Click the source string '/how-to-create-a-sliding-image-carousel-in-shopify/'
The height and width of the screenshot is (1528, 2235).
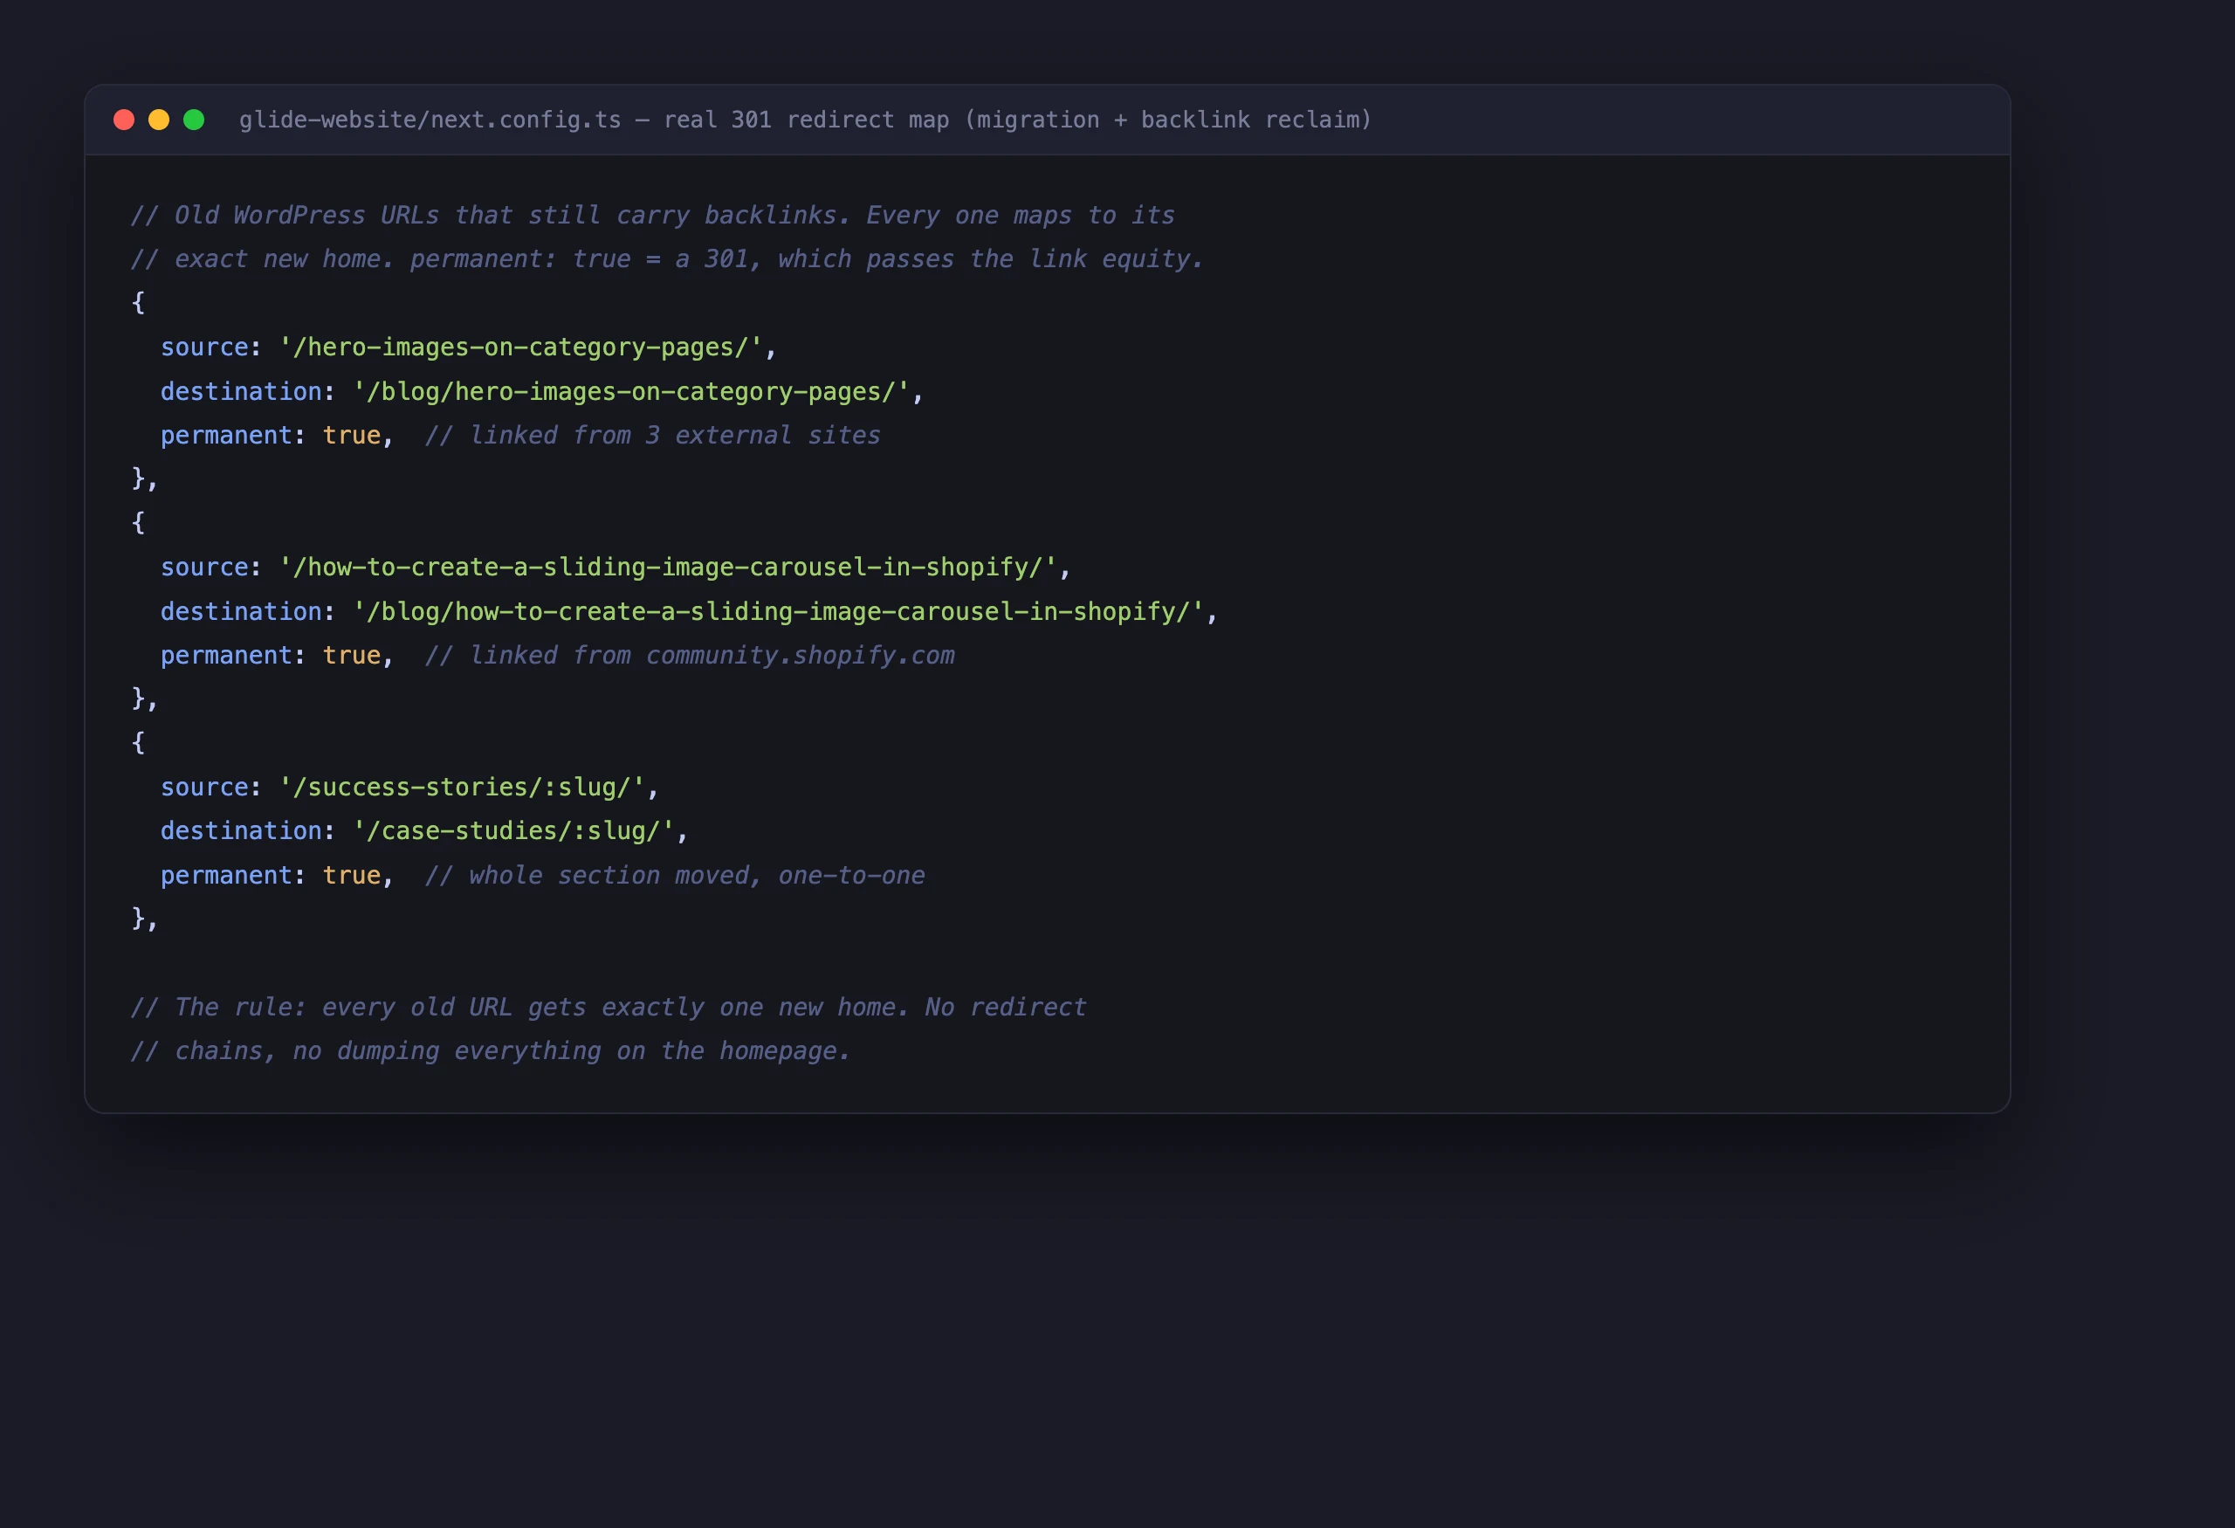[x=669, y=568]
